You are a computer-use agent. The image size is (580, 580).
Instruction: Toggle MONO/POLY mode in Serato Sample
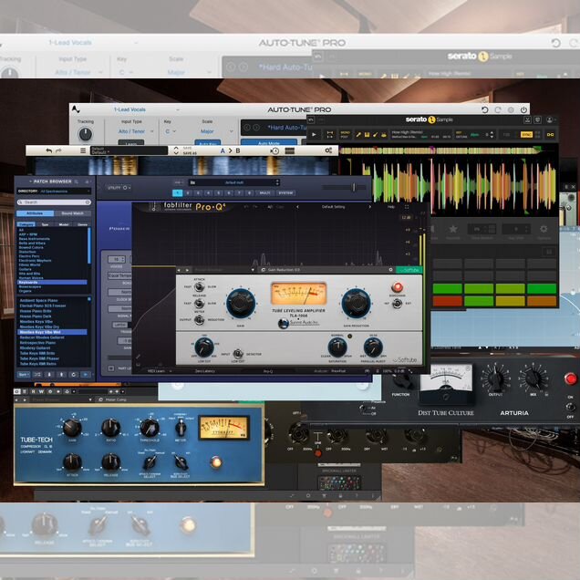[345, 135]
